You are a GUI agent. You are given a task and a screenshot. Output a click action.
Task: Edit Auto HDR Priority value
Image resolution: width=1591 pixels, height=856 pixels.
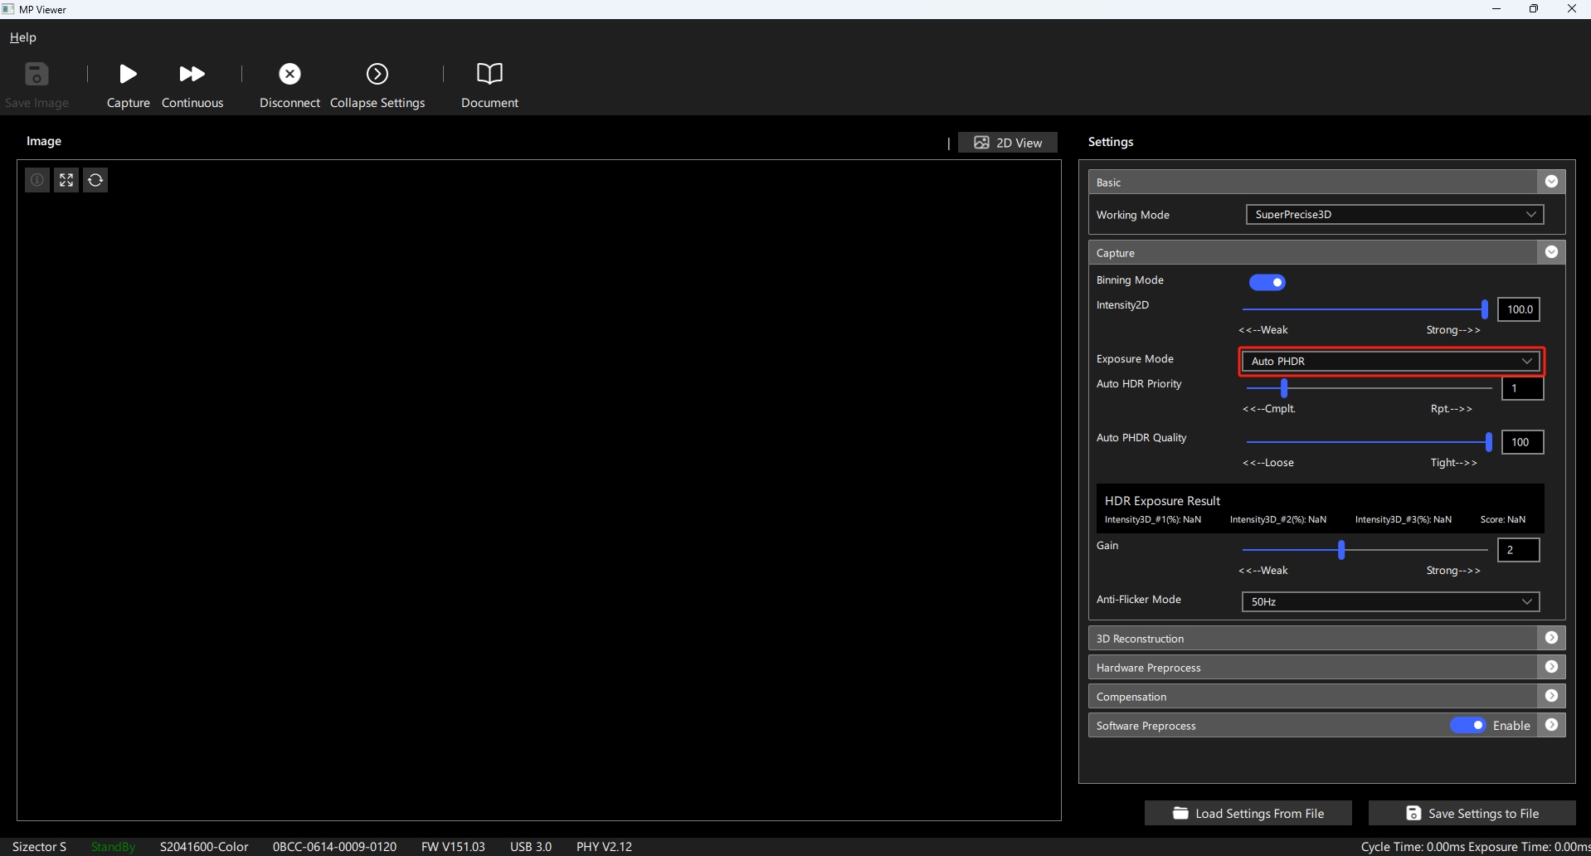1522,388
